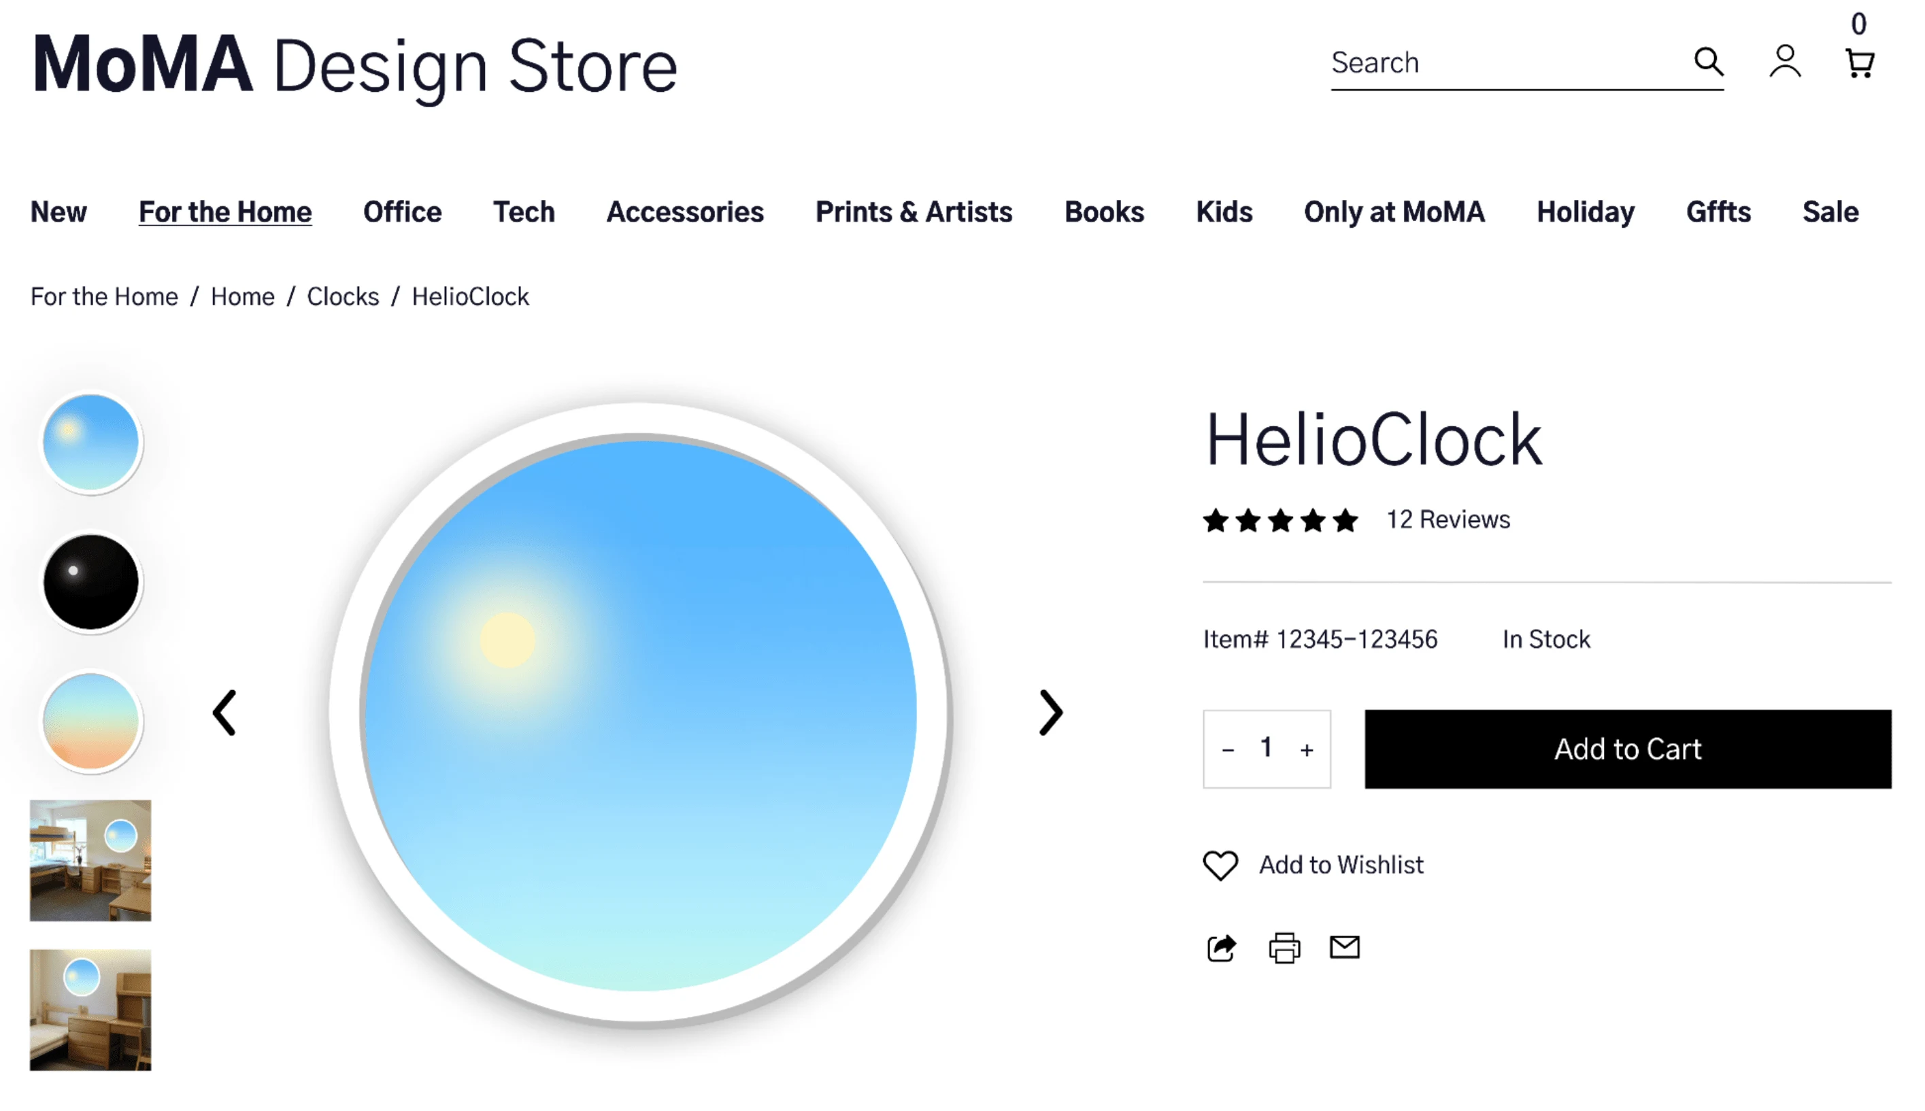
Task: Click the Wishlist heart icon
Action: pos(1218,864)
